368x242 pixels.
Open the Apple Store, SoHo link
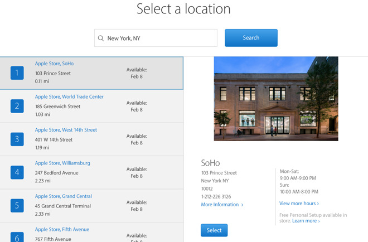(54, 64)
